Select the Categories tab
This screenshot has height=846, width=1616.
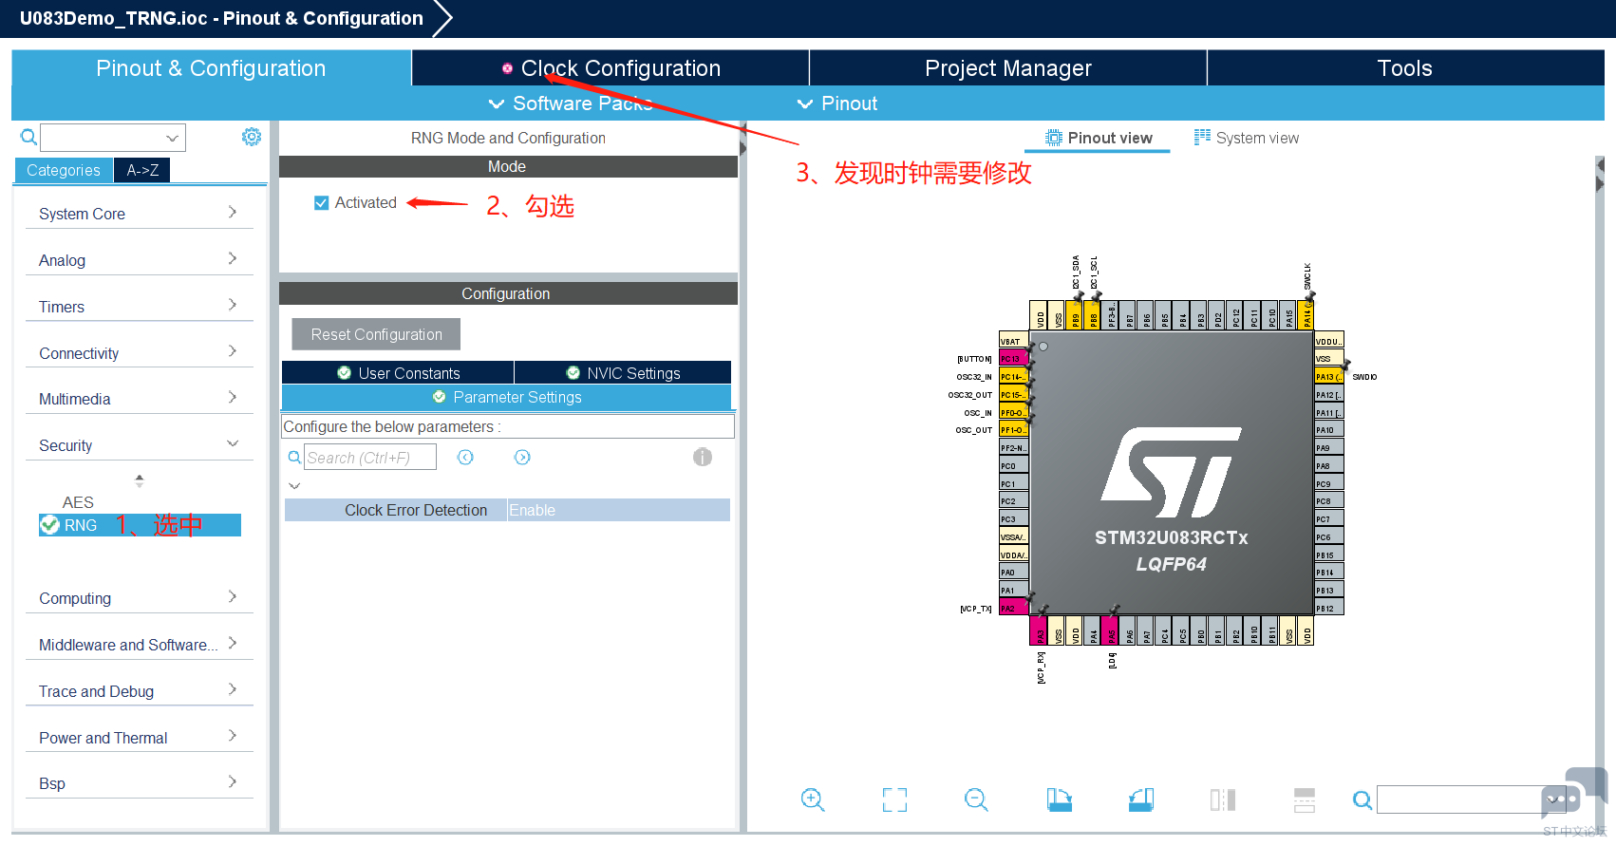point(64,170)
